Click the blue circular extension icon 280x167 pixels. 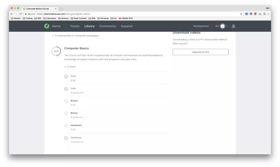[264, 14]
